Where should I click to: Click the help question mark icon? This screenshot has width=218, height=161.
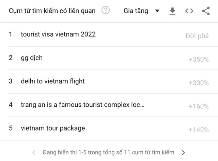[106, 11]
